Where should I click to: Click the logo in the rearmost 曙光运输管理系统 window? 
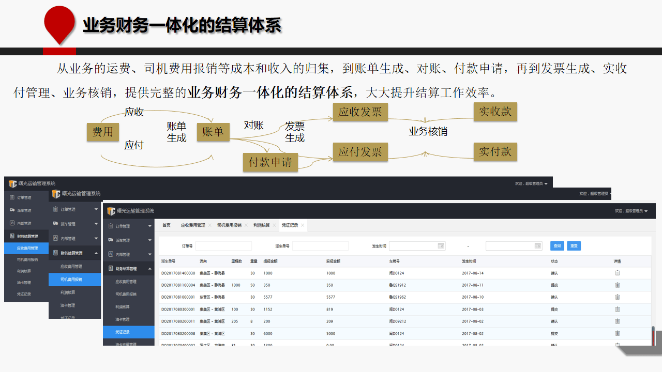click(12, 183)
